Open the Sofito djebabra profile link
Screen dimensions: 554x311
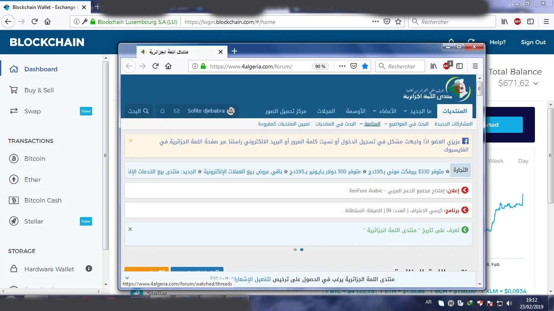click(206, 111)
